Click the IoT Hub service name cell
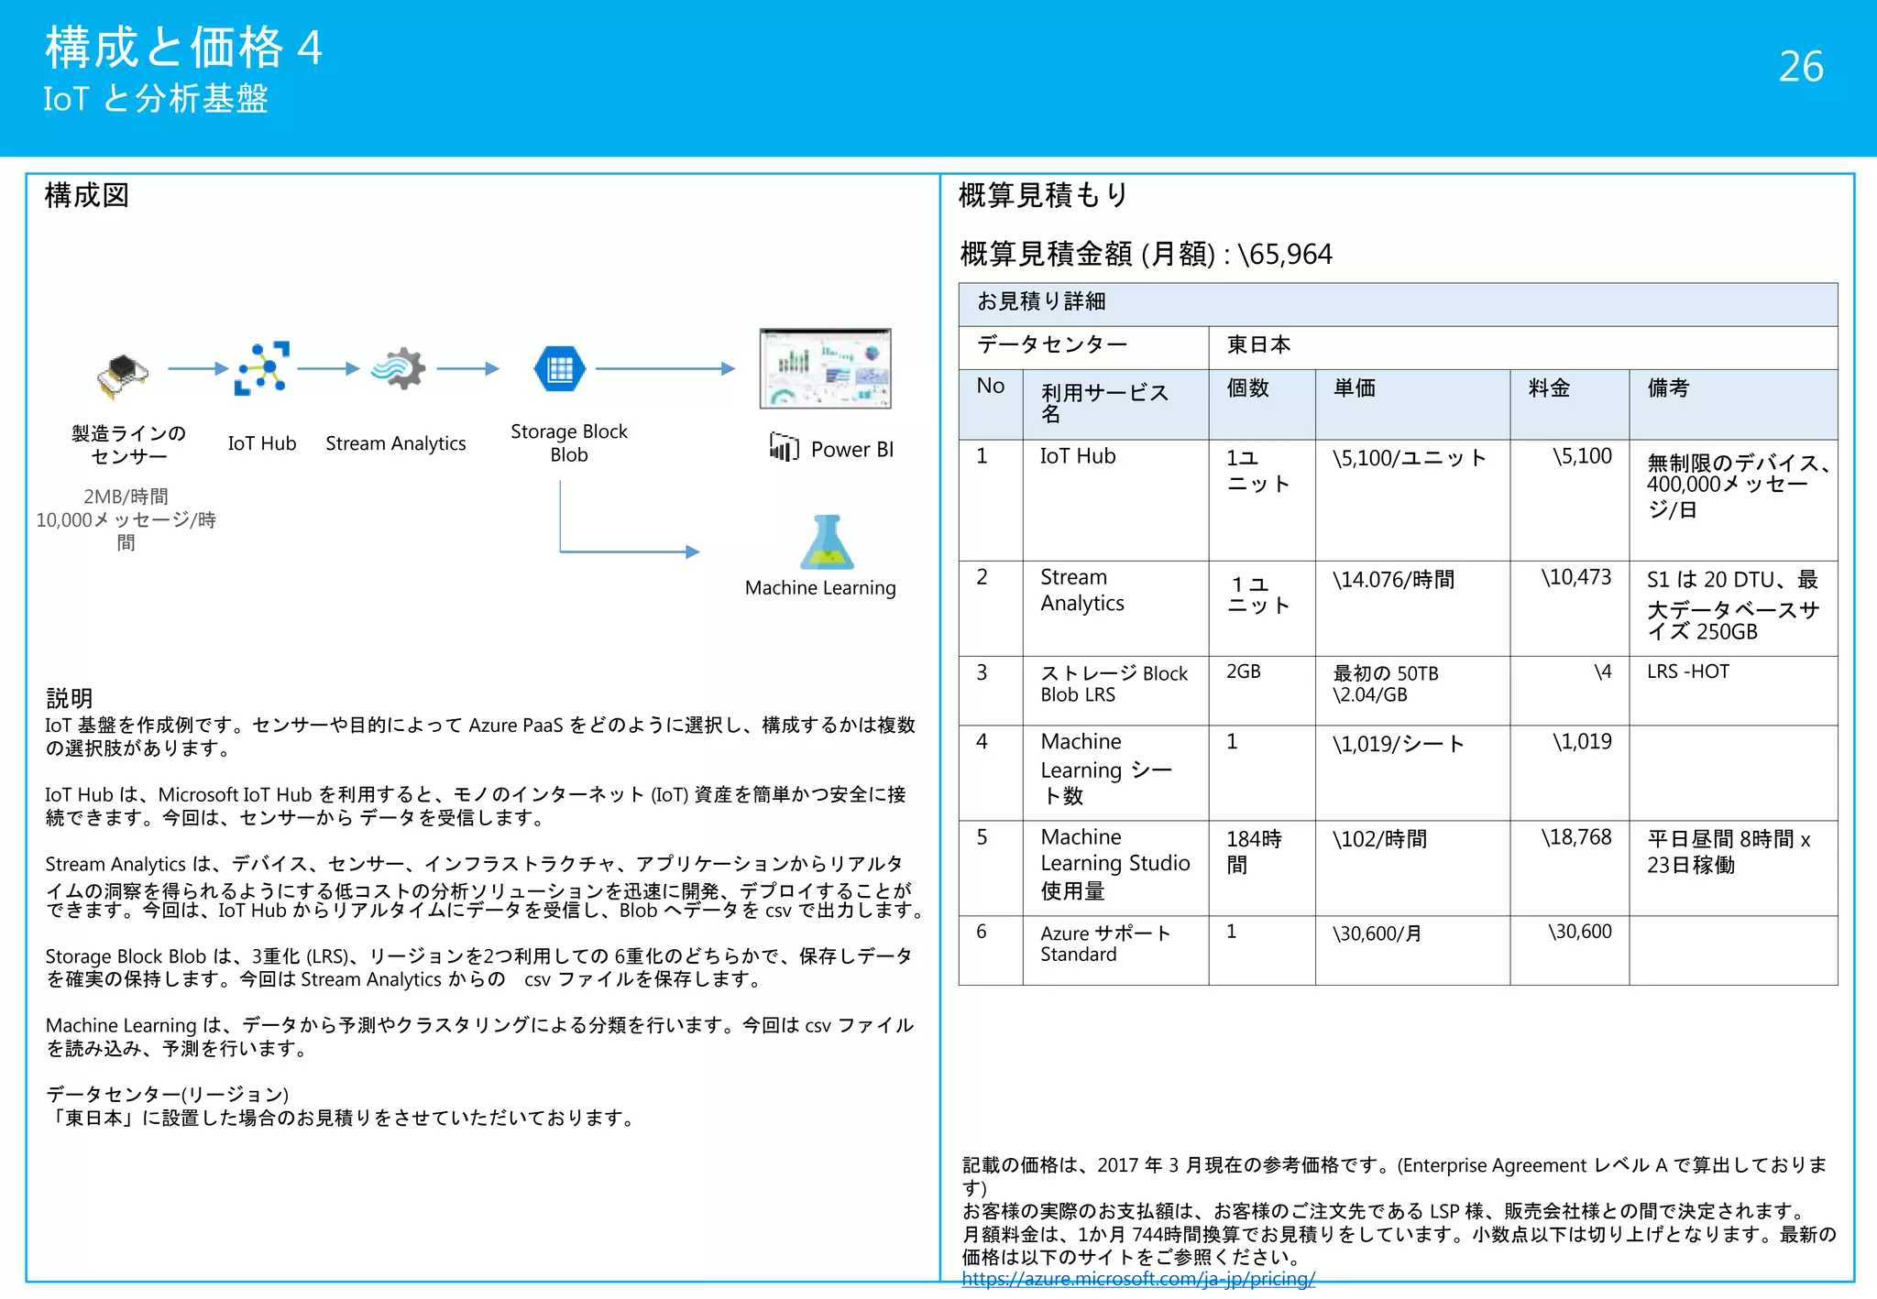Screen dimensions: 1877x1299 point(1115,500)
